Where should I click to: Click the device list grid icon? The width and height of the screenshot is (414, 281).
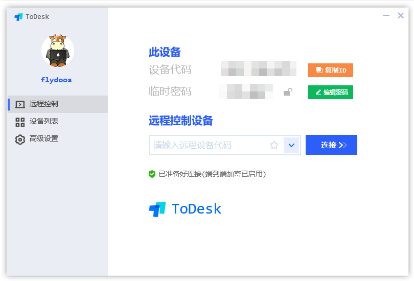pyautogui.click(x=20, y=122)
